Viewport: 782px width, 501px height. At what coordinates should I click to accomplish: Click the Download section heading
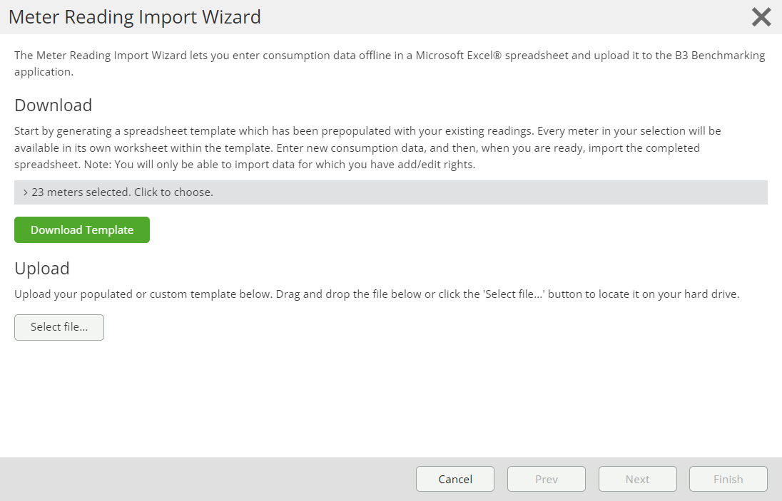[54, 105]
